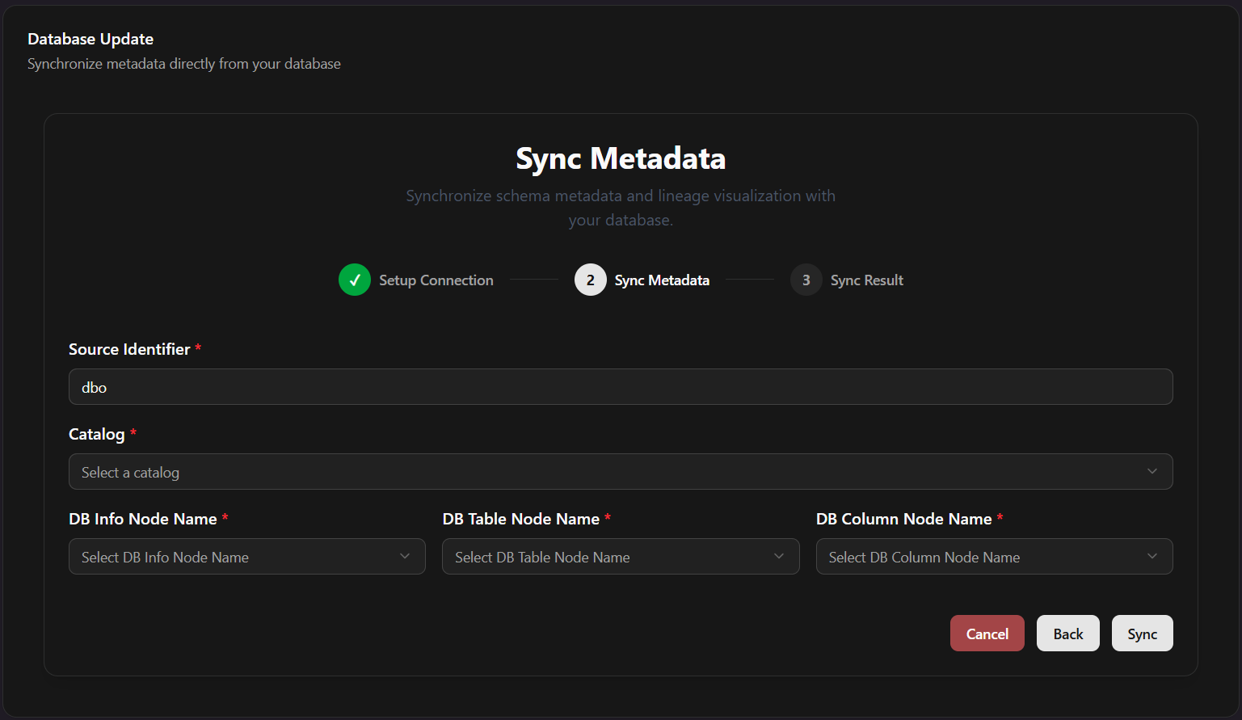This screenshot has width=1242, height=720.
Task: Click the green checkmark step icon
Action: point(355,280)
